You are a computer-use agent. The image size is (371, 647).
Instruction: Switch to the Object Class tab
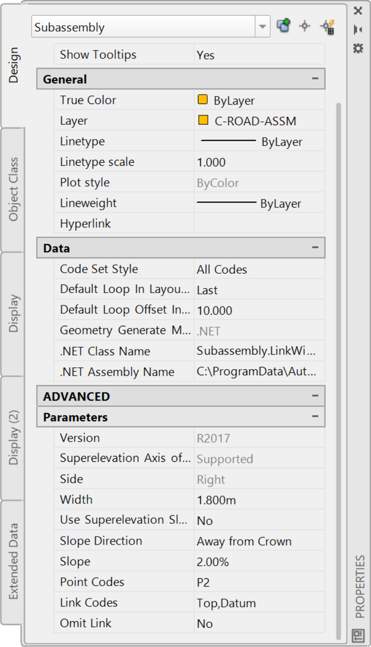tap(13, 189)
